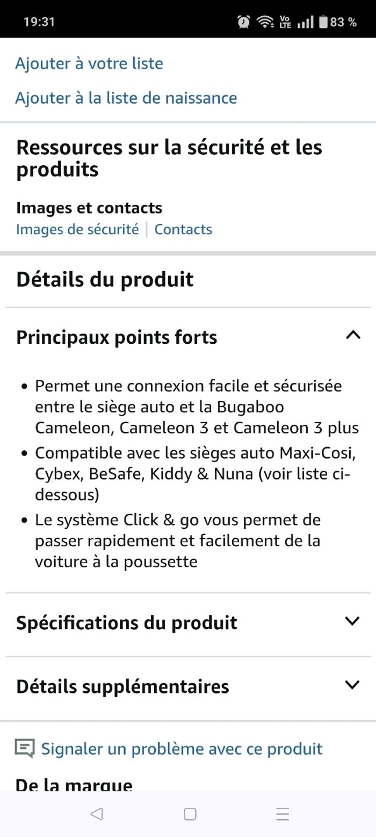Collapse the Principaux points forts chevron
The image size is (376, 837).
[352, 336]
